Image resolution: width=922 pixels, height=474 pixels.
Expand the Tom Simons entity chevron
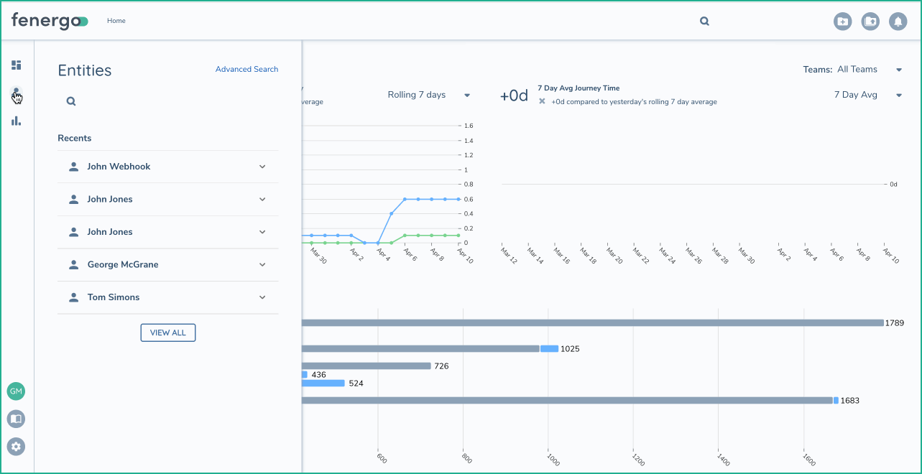[262, 297]
